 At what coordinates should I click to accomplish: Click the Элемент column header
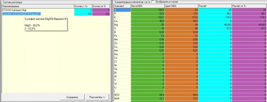(122, 6)
